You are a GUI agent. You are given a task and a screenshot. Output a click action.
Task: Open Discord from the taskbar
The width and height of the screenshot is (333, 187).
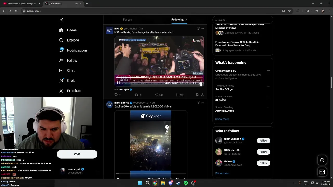[x=170, y=183]
